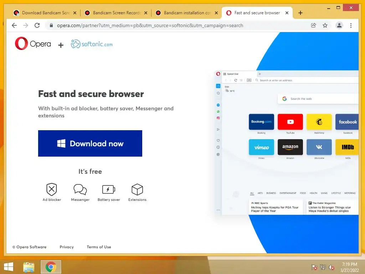
Task: Bookmark this page with the star icon
Action: point(325,25)
